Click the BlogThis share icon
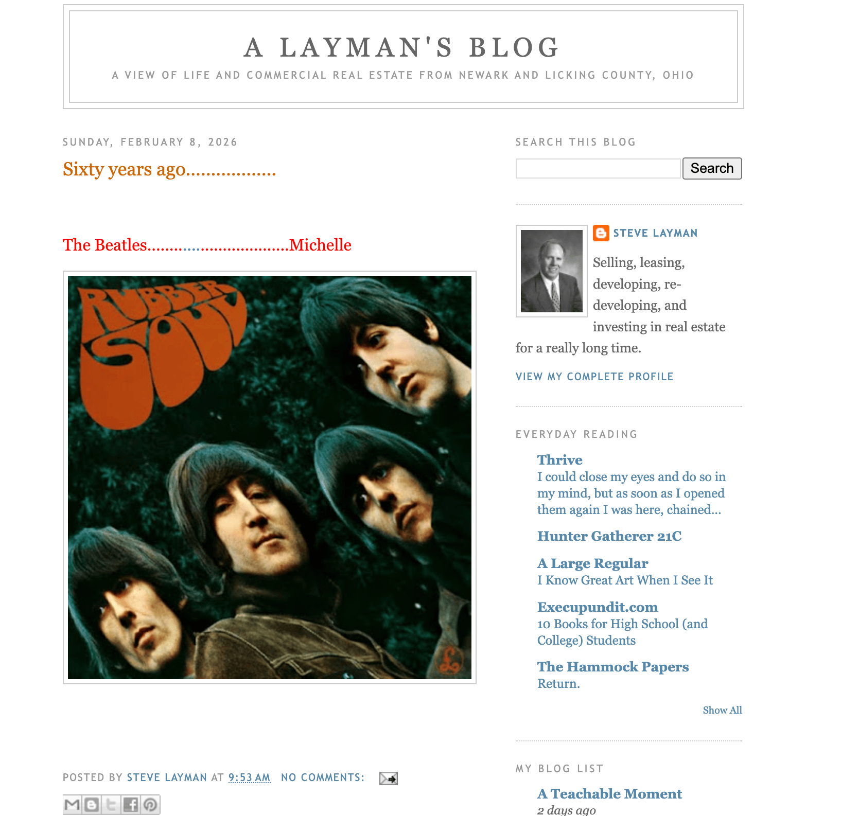Screen dimensions: 841x816 [92, 804]
